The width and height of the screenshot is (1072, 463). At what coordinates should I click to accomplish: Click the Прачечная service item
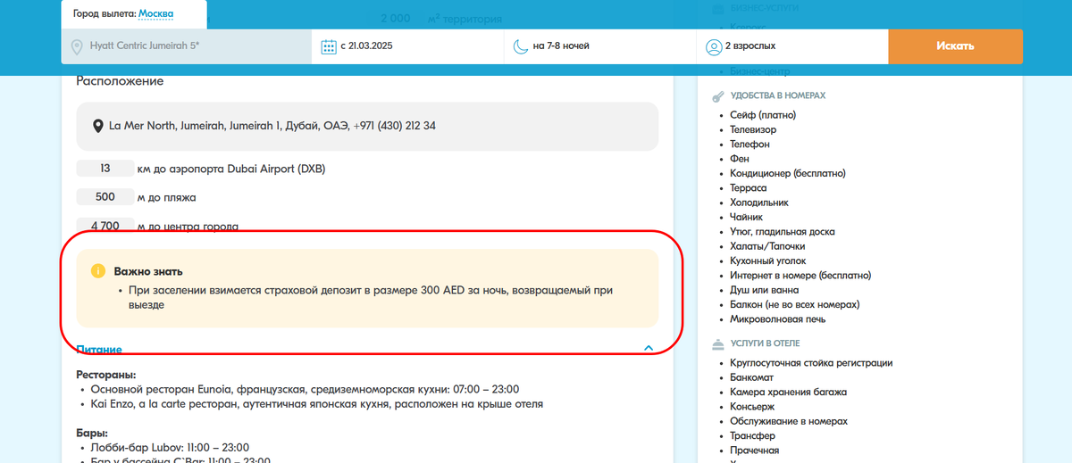[x=755, y=451]
